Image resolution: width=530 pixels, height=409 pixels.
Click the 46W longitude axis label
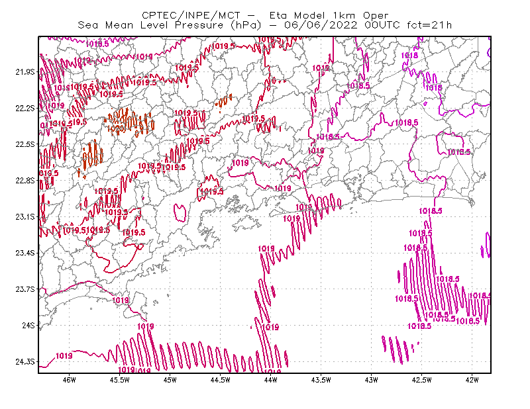[x=69, y=380]
